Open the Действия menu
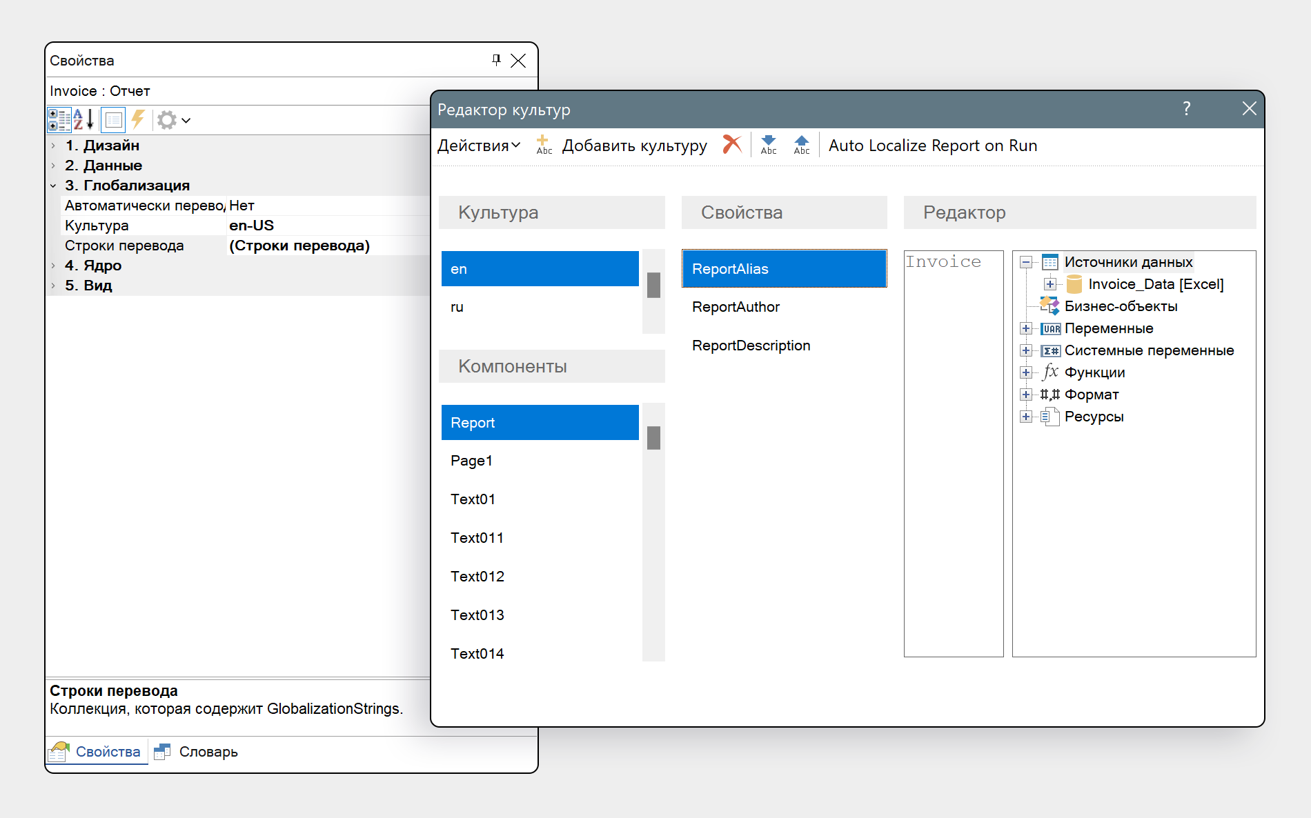The image size is (1311, 818). click(x=479, y=146)
